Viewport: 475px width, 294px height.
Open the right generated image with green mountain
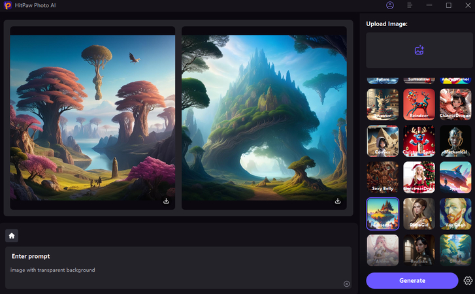(264, 118)
